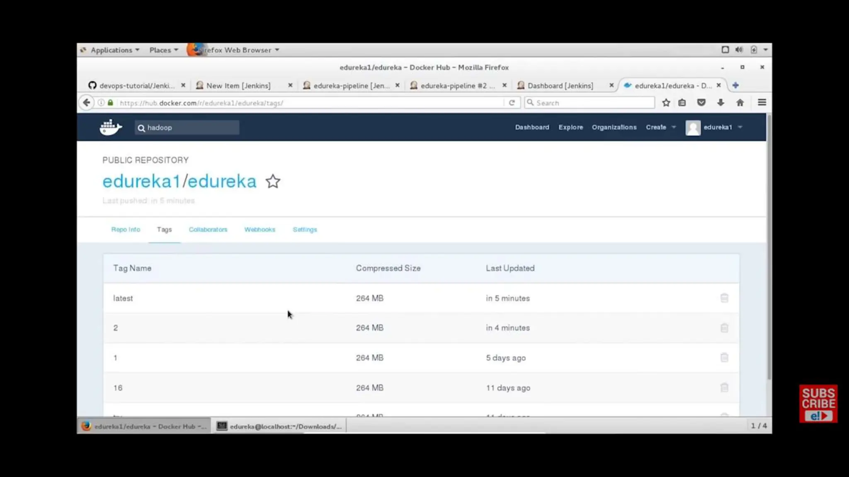849x477 pixels.
Task: Open the Explore link
Action: pyautogui.click(x=570, y=127)
